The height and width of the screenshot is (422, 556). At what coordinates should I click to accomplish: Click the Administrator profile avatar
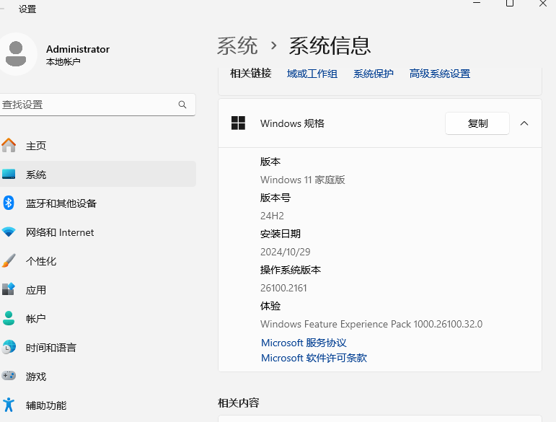click(x=16, y=54)
